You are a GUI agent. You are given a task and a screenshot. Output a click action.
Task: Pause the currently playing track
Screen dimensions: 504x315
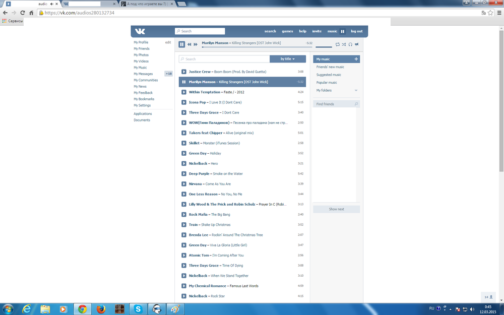(182, 44)
